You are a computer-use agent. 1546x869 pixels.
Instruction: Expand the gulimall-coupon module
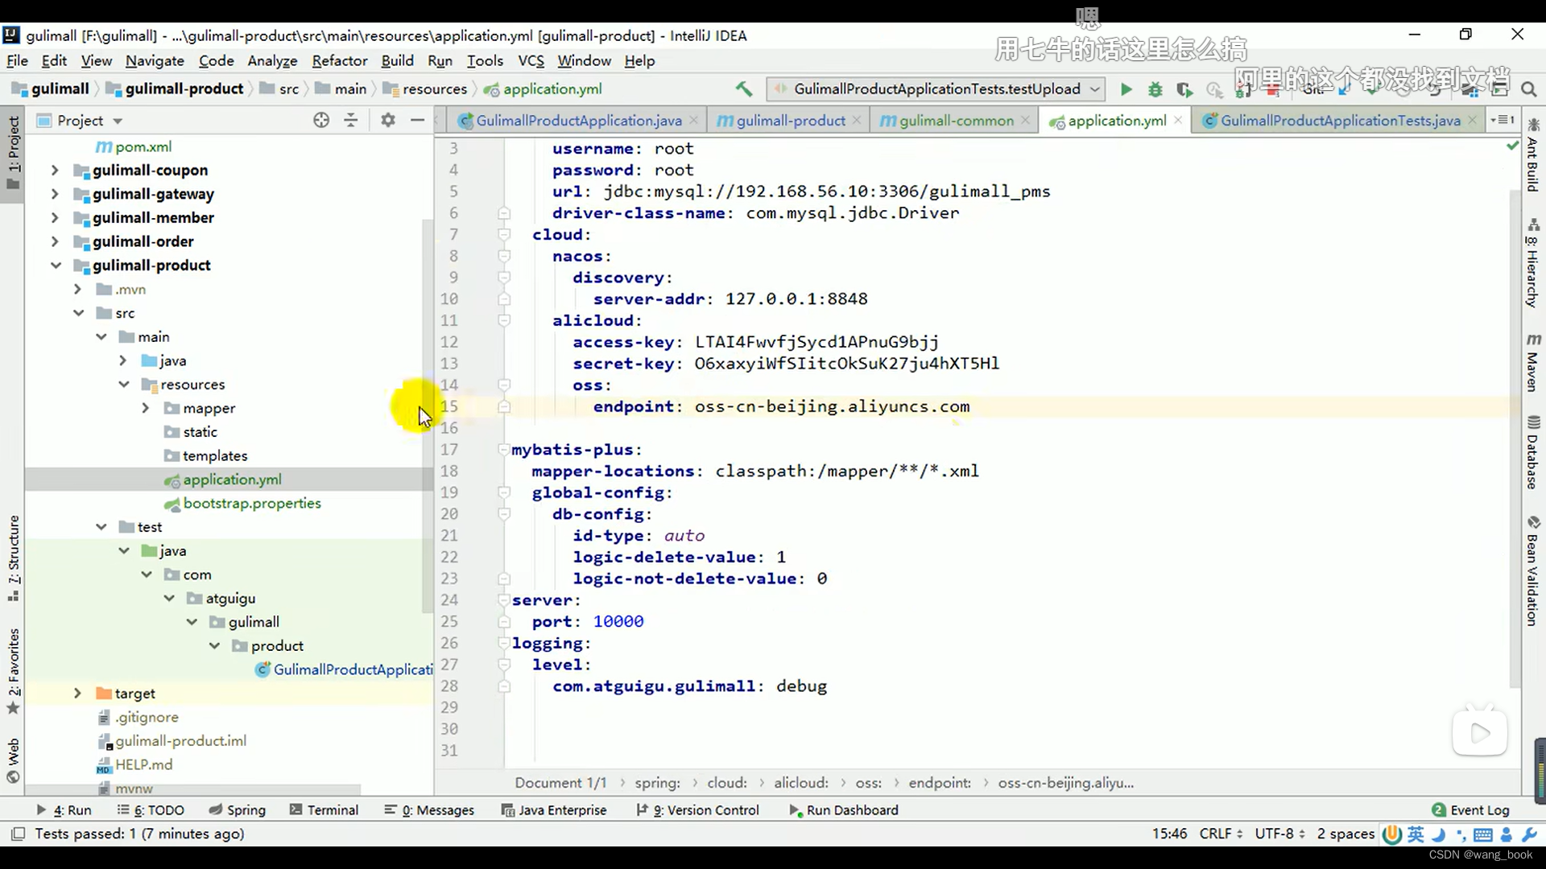[55, 171]
